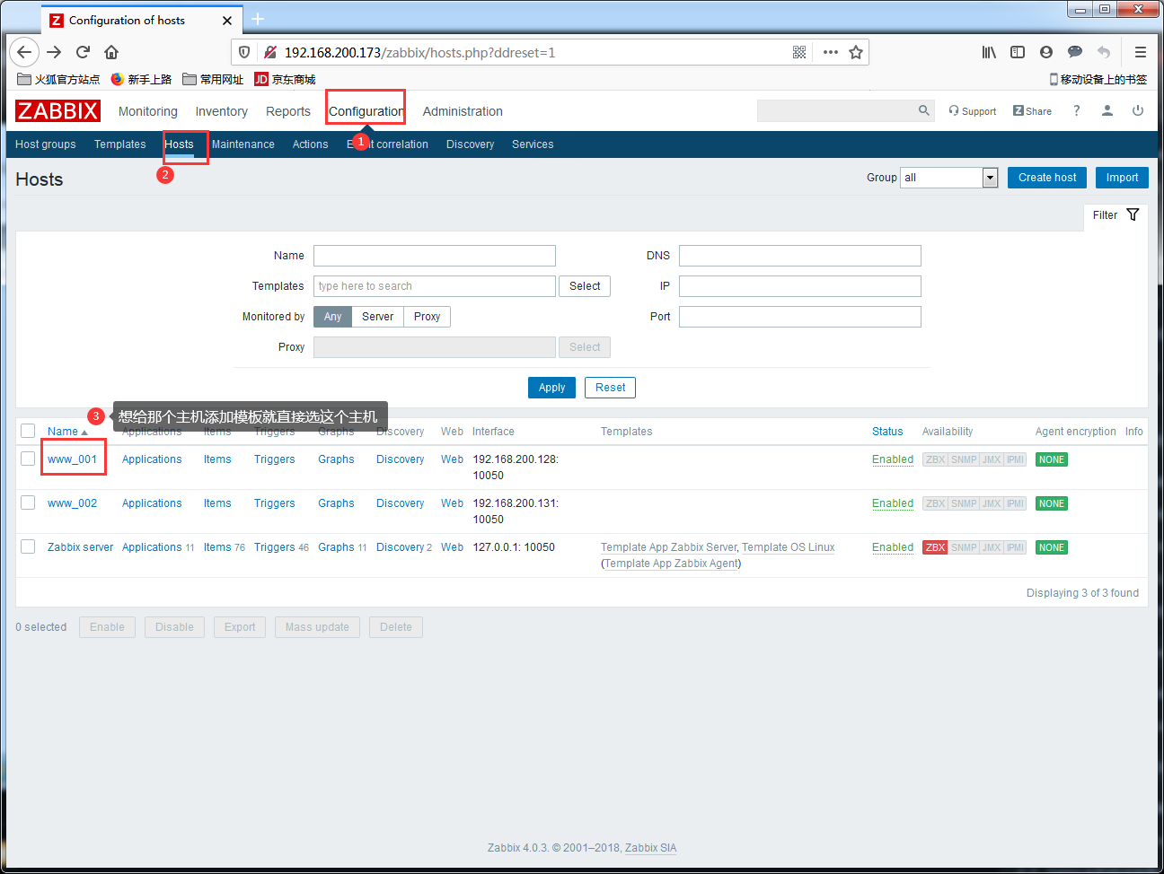Click the ZBX availability badge for Zabbix server

tap(935, 547)
